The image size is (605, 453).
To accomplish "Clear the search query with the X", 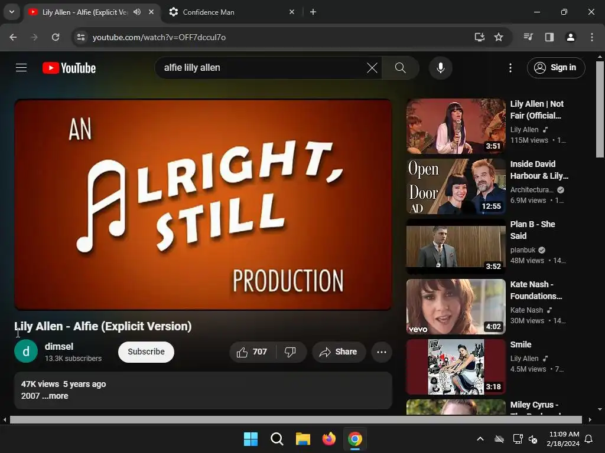I will pos(372,68).
